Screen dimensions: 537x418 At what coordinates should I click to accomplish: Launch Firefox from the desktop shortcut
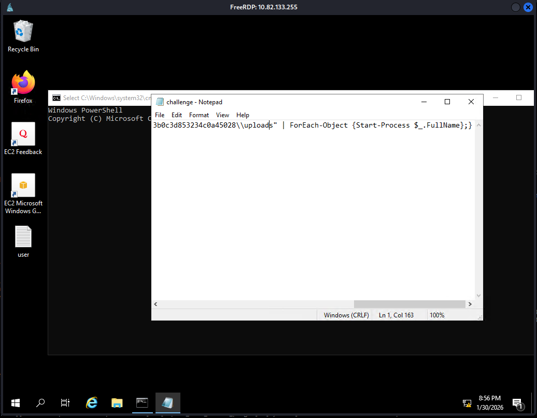tap(23, 83)
